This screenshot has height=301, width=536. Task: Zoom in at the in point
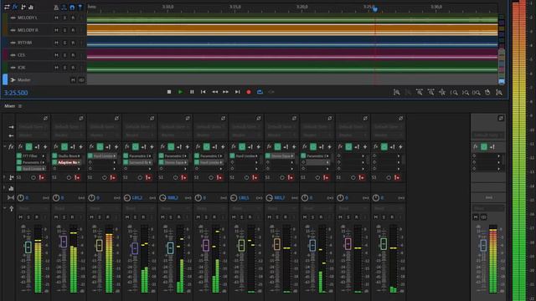click(x=454, y=92)
